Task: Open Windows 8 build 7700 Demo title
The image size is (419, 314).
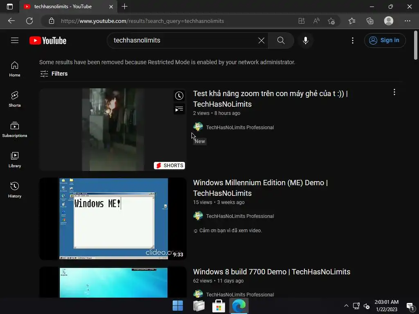Action: tap(272, 272)
